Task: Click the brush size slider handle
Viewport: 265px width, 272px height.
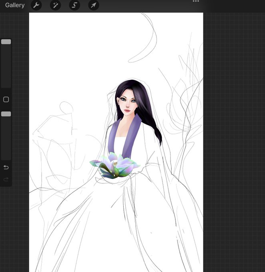Action: pyautogui.click(x=6, y=42)
